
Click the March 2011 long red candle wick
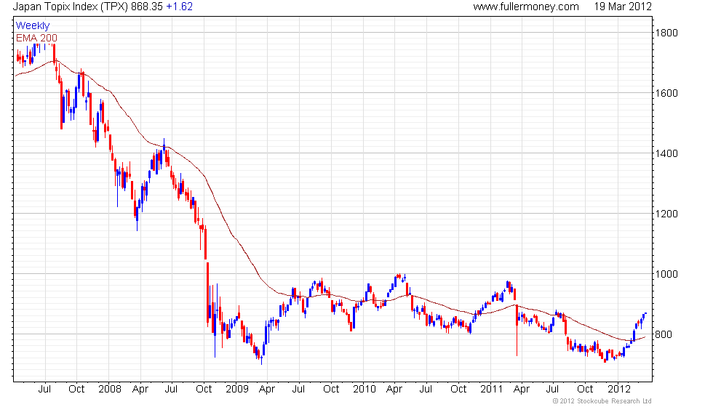pos(517,341)
